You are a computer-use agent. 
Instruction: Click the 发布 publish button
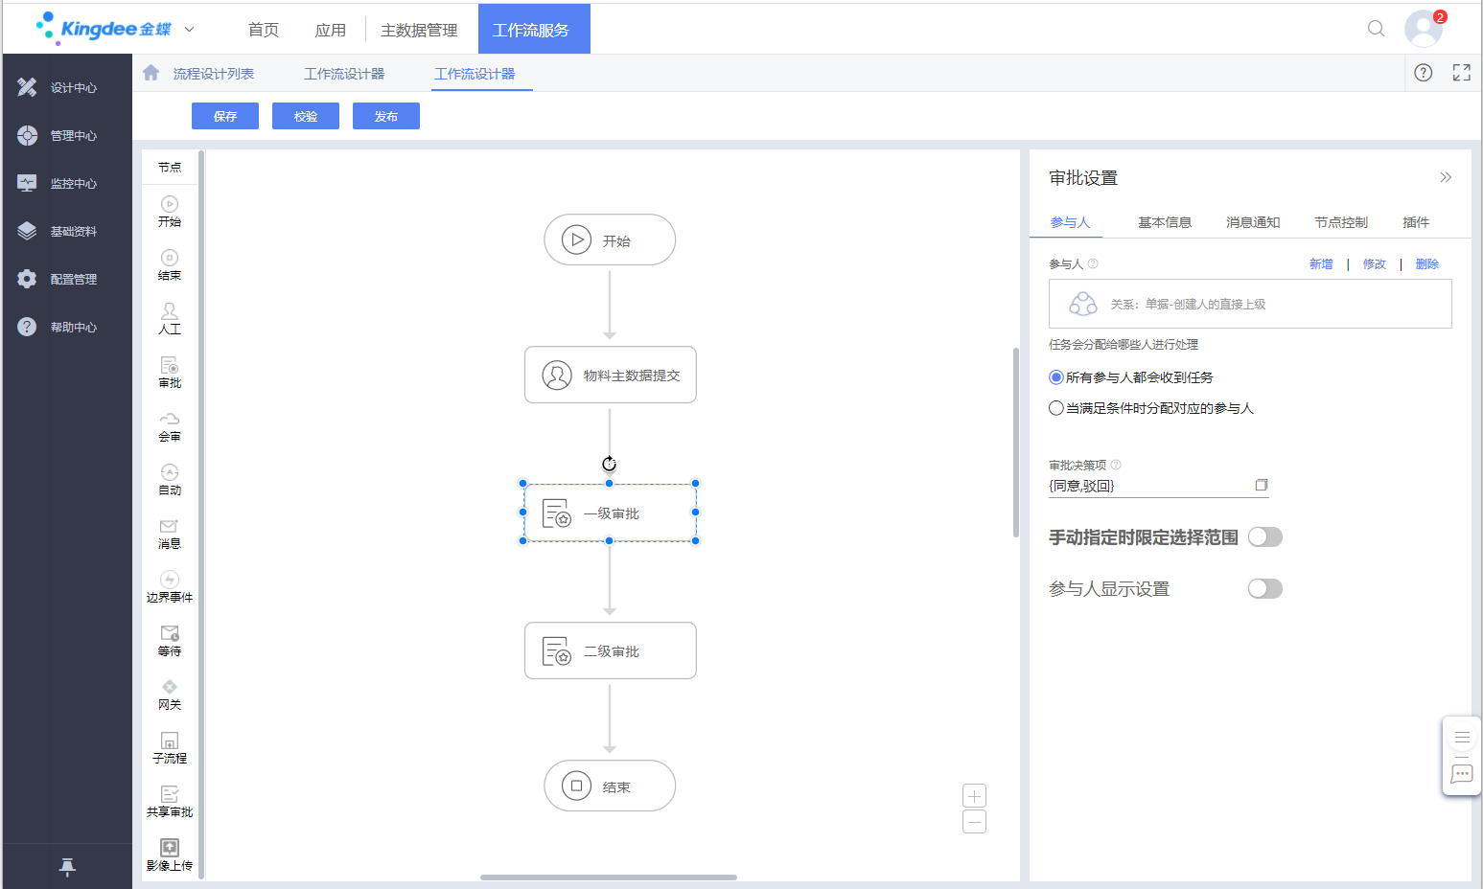click(x=385, y=116)
